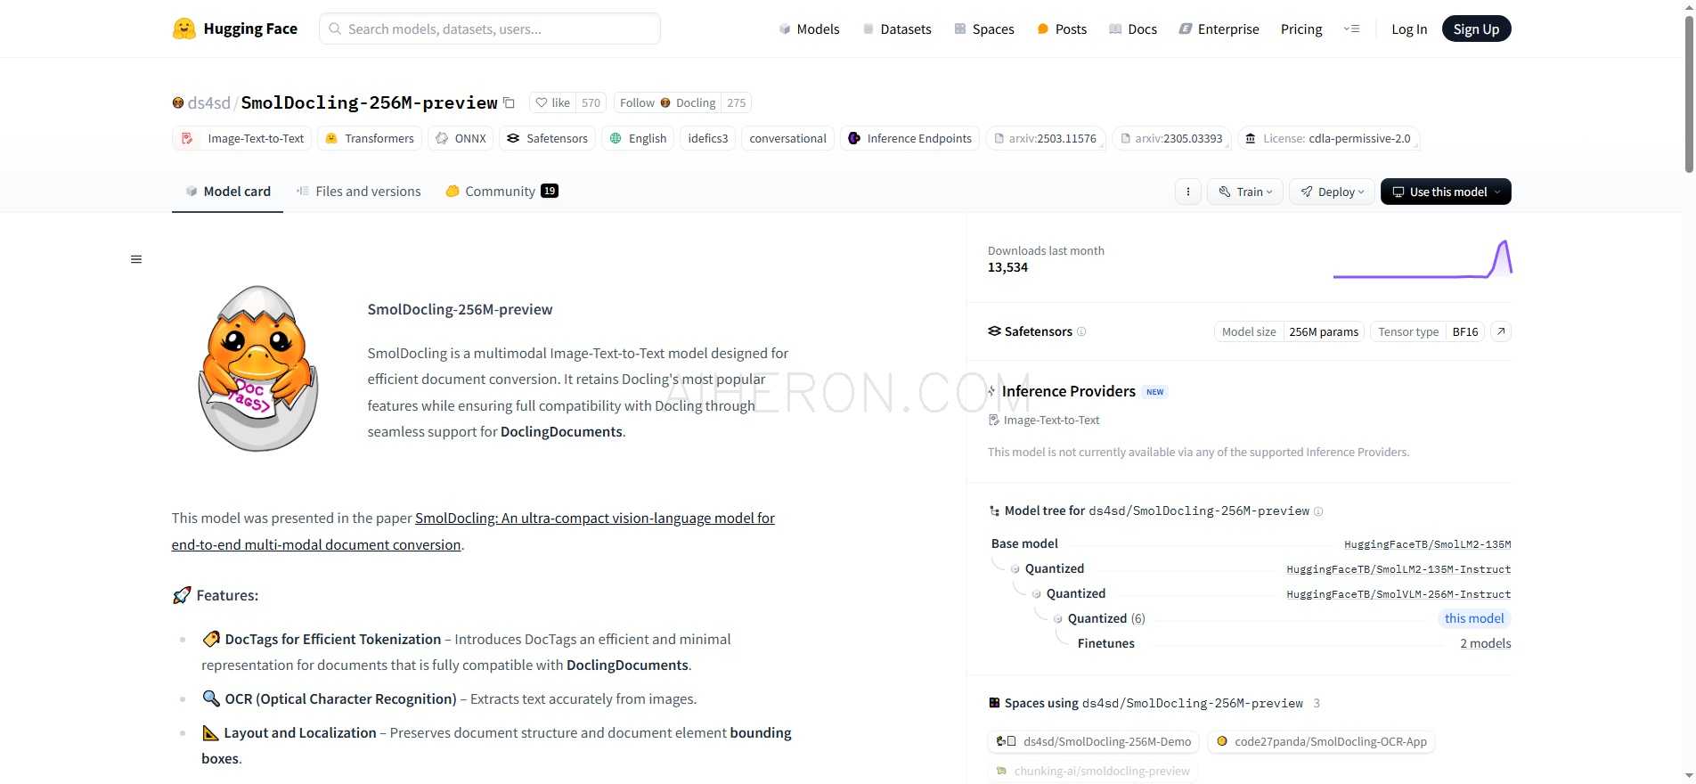Open the navigation overflow menu icon
Viewport: 1696px width, 784px height.
click(x=1351, y=29)
